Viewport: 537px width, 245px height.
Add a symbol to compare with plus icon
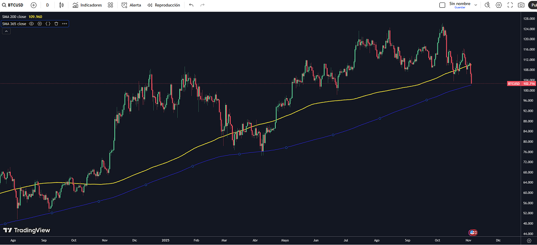(x=33, y=5)
